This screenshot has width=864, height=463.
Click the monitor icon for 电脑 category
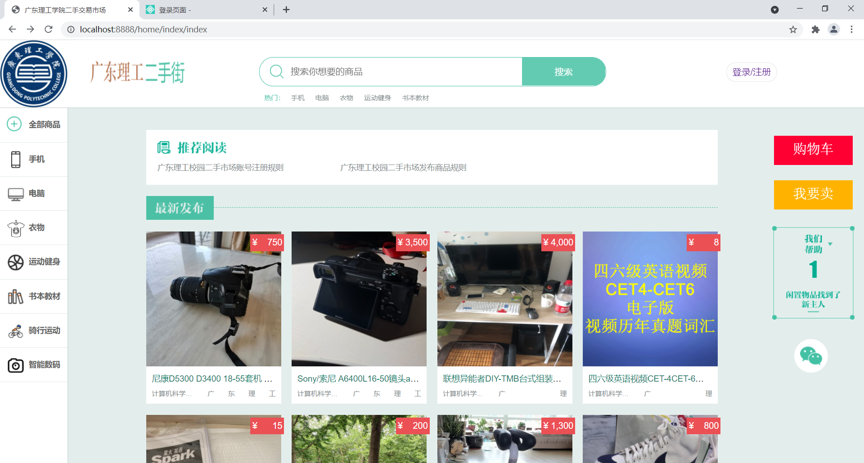coord(16,194)
